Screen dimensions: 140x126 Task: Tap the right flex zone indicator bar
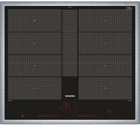point(78,108)
